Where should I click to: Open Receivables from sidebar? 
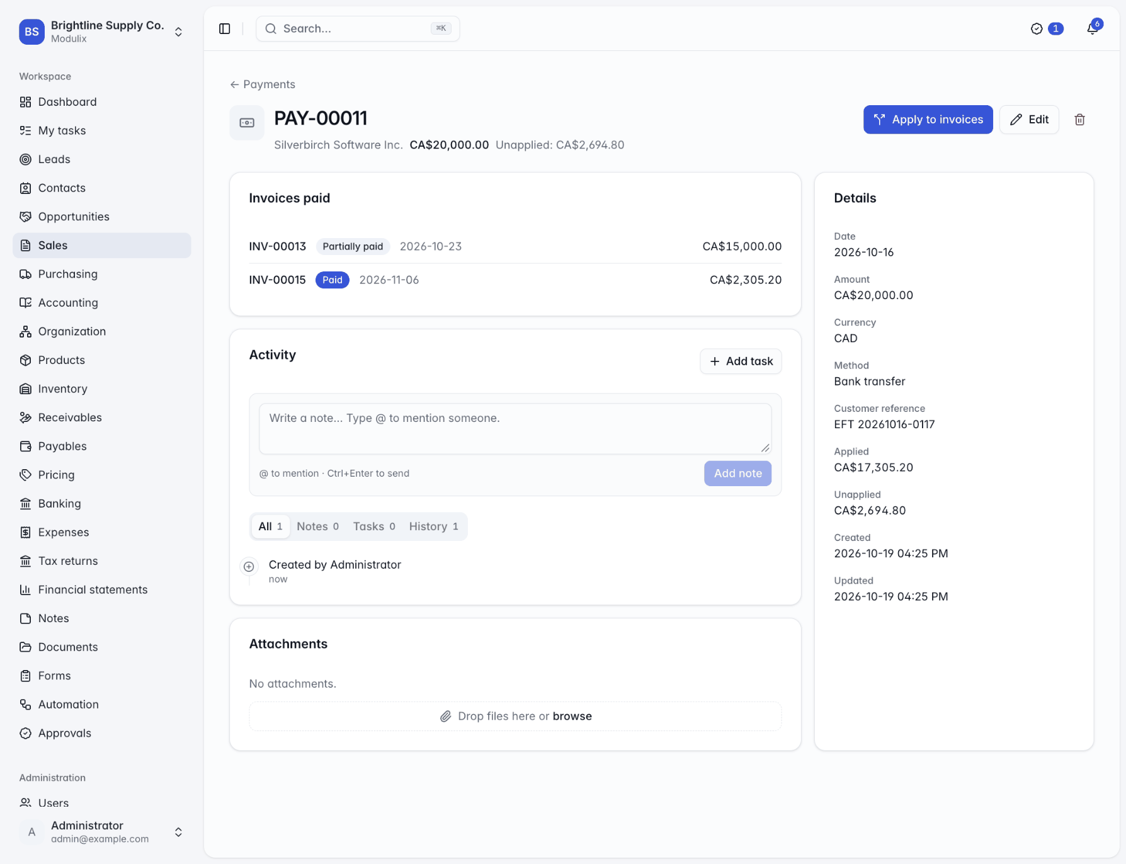101,418
